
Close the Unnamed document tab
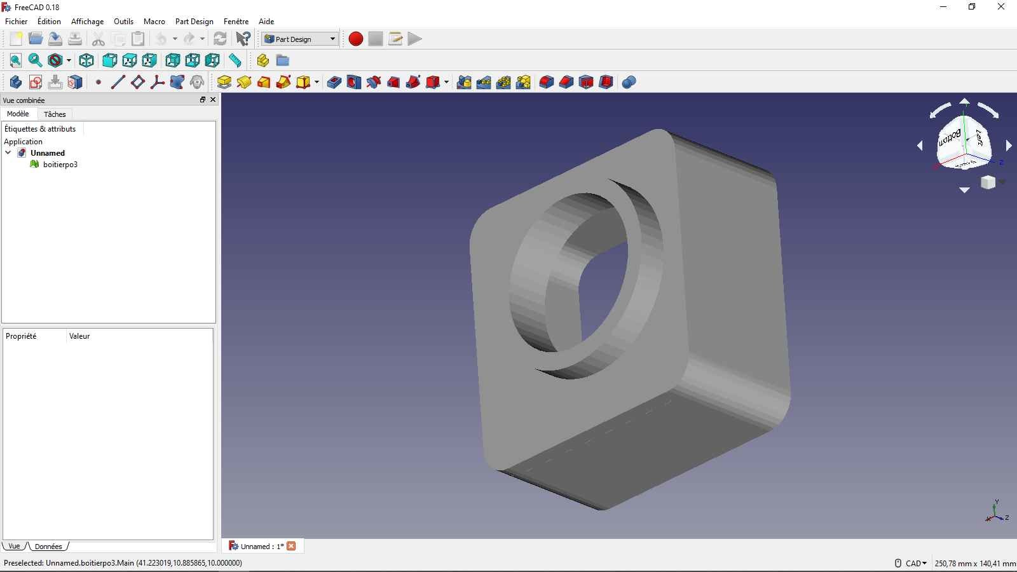(x=291, y=546)
